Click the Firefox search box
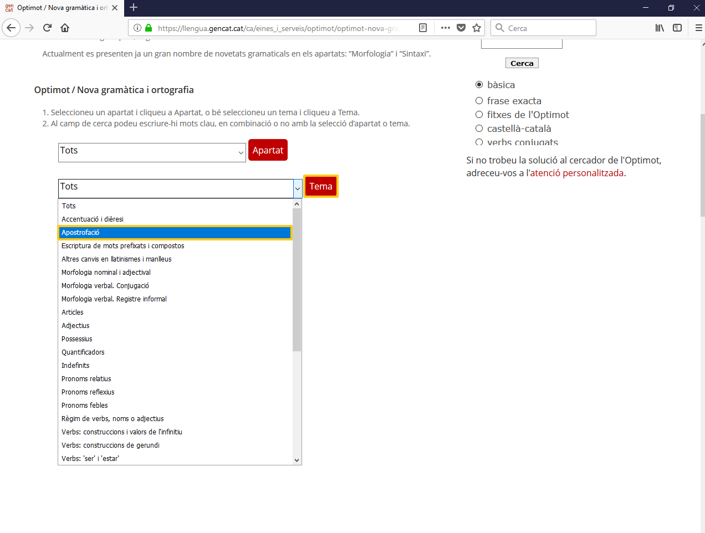The image size is (705, 533). coord(549,28)
